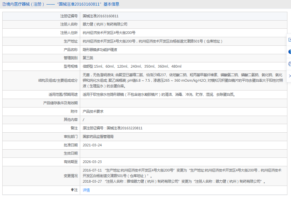Click the blue question mark help icon
The width and height of the screenshot is (291, 197).
point(289,52)
